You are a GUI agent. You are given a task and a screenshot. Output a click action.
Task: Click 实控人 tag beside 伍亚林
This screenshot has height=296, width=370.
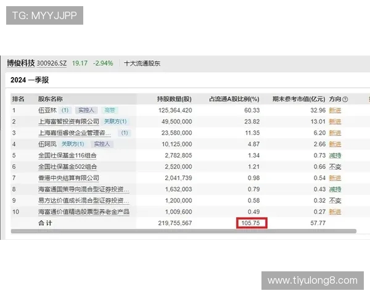coord(86,110)
